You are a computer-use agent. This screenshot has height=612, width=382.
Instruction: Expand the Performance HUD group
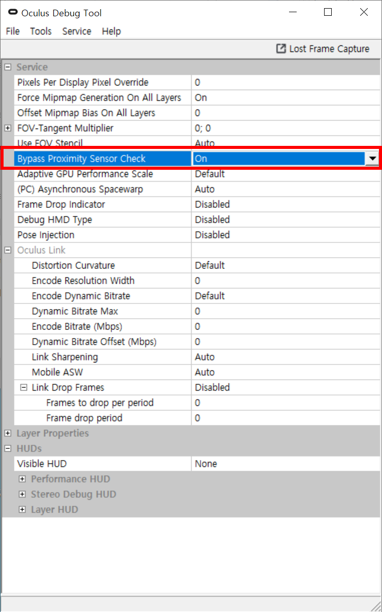[x=22, y=479]
